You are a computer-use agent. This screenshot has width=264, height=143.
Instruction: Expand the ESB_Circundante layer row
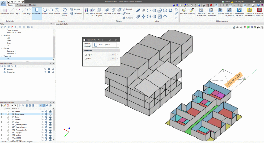click(x=2, y=114)
